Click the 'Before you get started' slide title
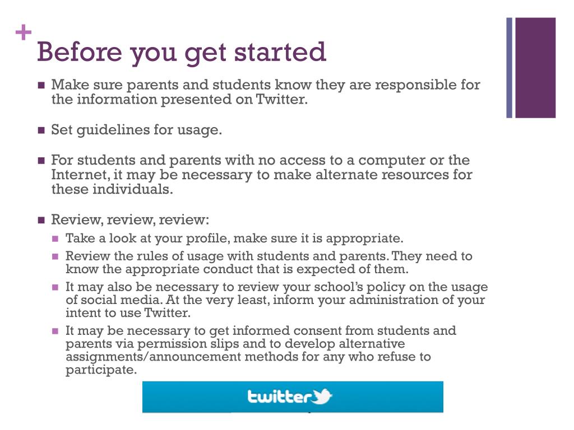Screen dimensions: 574x430 [181, 52]
